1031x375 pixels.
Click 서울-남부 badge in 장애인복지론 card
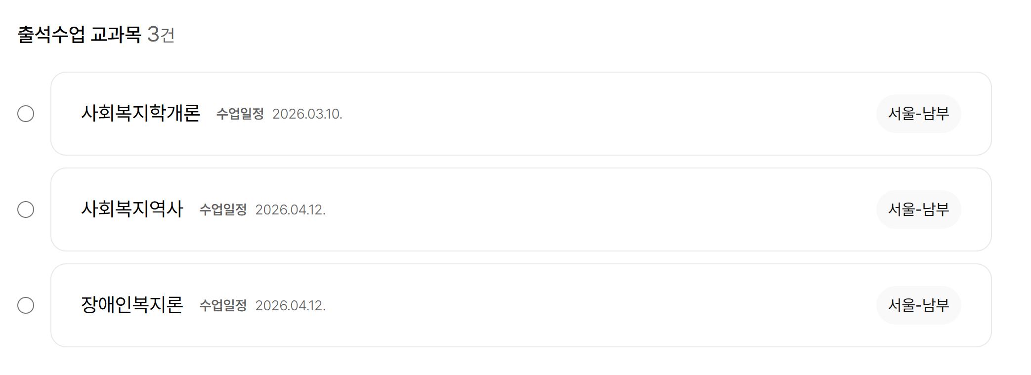(x=918, y=305)
